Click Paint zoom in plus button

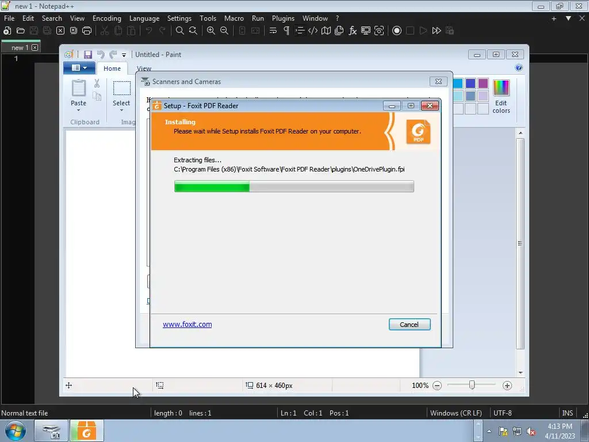(507, 386)
